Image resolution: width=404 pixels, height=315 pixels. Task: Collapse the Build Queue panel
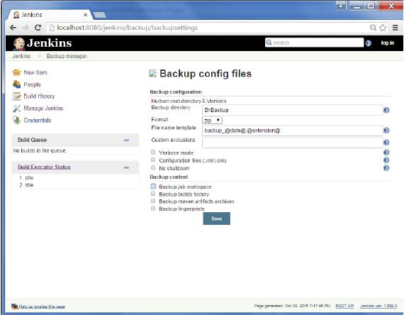click(x=126, y=140)
